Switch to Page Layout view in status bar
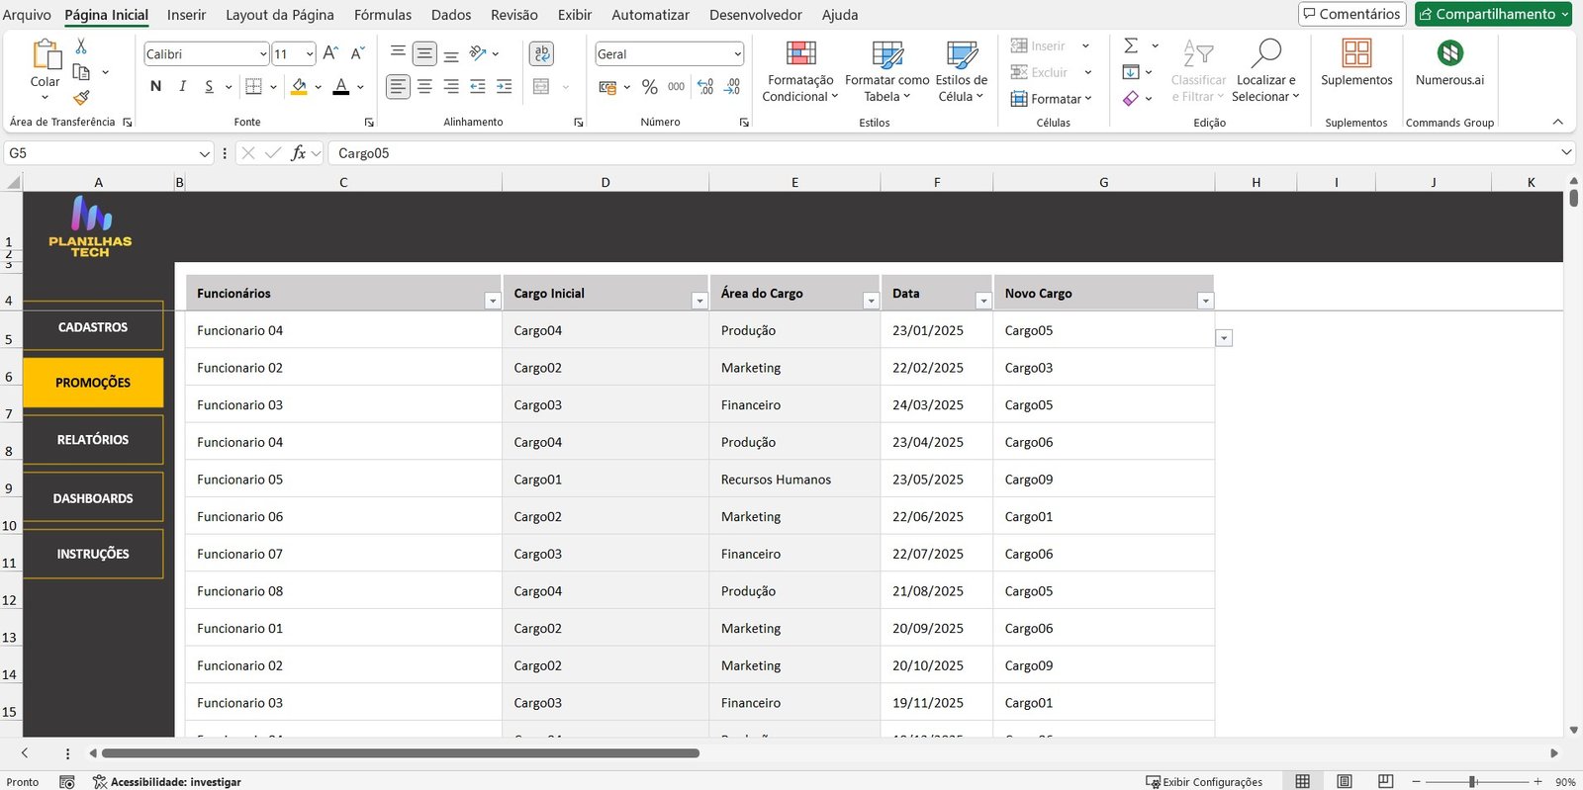The image size is (1583, 790). (x=1344, y=781)
